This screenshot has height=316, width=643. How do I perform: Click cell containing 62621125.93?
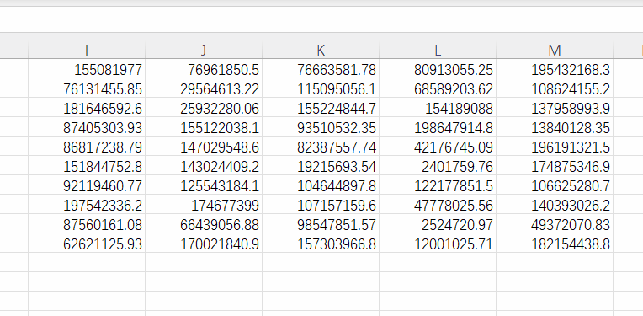click(x=87, y=243)
